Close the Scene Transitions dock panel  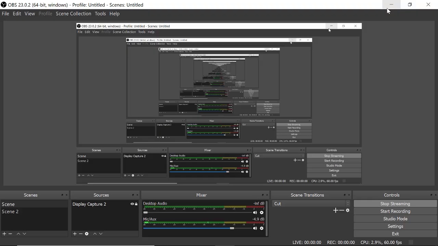(x=349, y=195)
